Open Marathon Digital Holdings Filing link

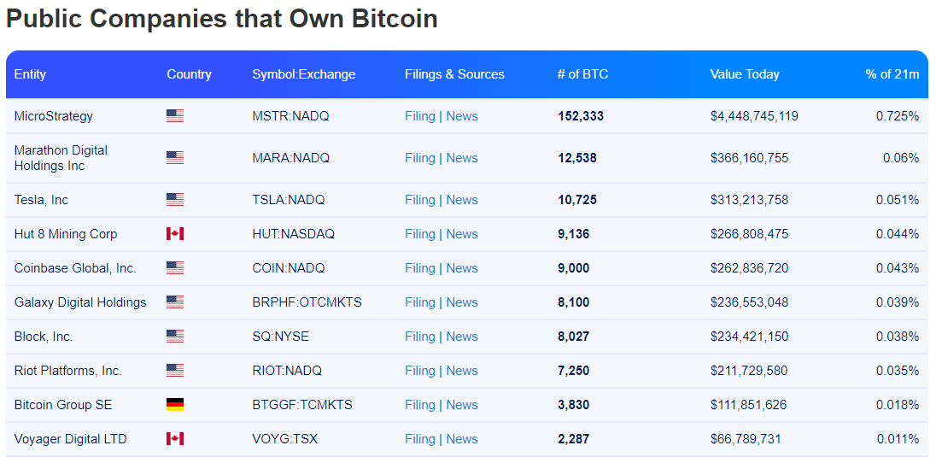(x=419, y=158)
